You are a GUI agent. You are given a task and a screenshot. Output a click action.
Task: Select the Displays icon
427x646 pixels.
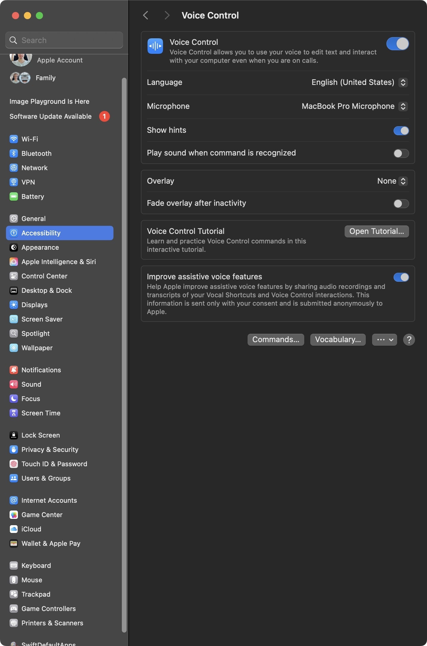(14, 305)
